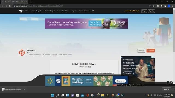Close the Acrobat Pro DC ad

(154, 57)
